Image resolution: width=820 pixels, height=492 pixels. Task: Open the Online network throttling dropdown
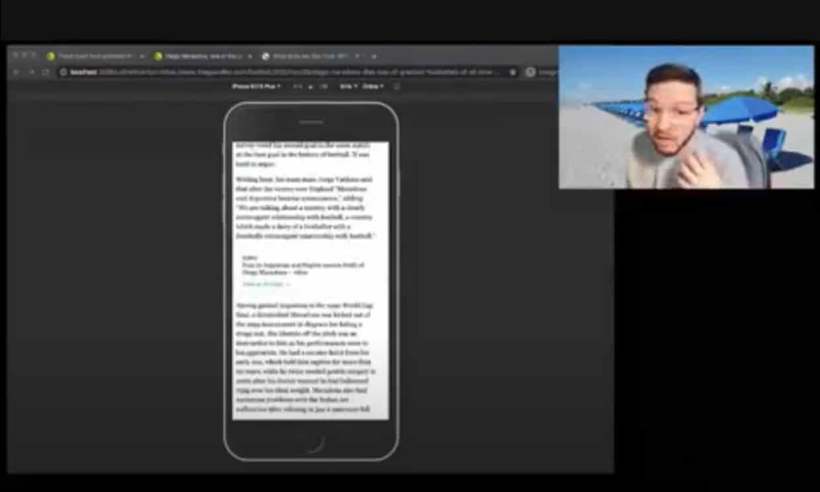tap(372, 86)
